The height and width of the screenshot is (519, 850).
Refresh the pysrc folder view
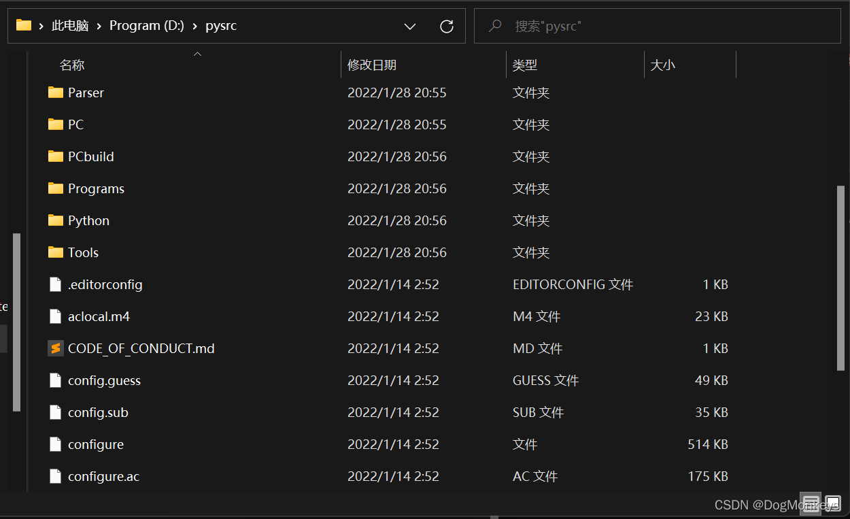pos(447,26)
